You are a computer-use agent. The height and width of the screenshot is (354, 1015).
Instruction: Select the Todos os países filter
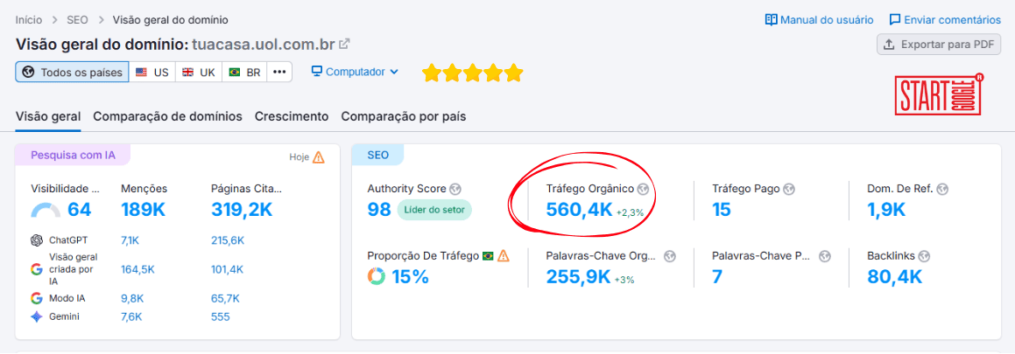pos(73,73)
